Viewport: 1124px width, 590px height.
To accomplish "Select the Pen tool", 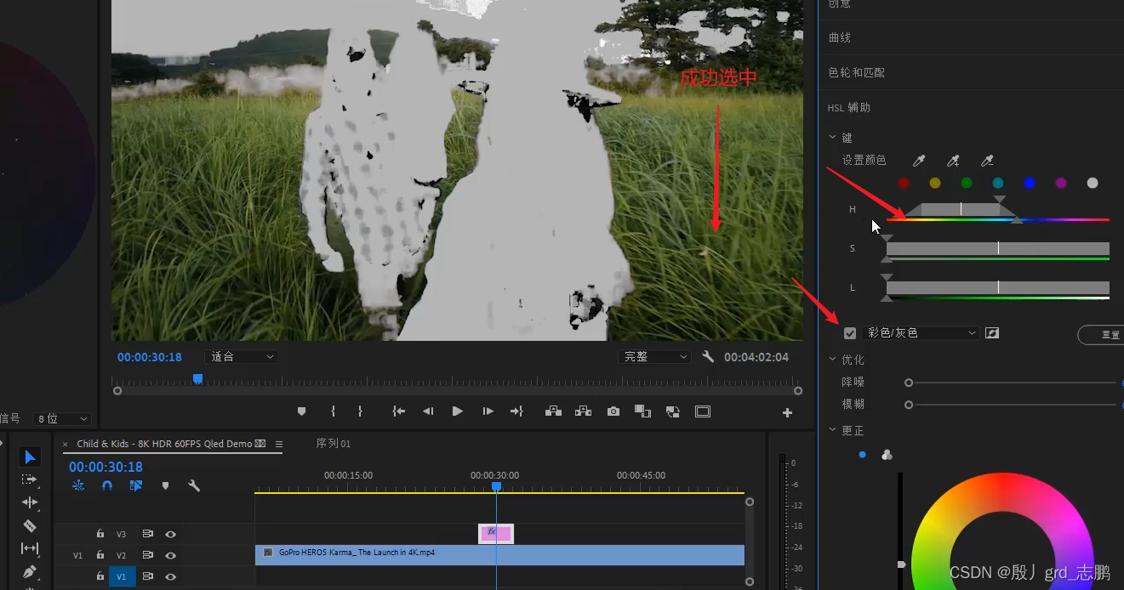I will click(x=30, y=571).
